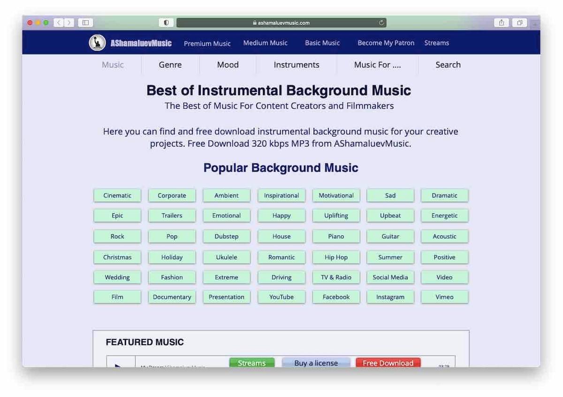
Task: Browse Rock background music
Action: (117, 236)
